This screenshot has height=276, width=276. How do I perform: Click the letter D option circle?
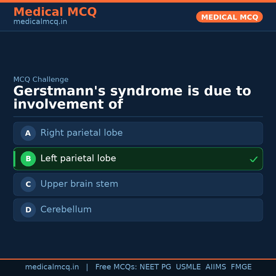pyautogui.click(x=28, y=210)
